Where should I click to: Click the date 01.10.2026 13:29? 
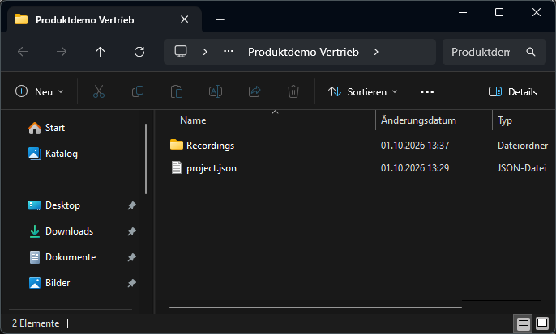click(415, 168)
